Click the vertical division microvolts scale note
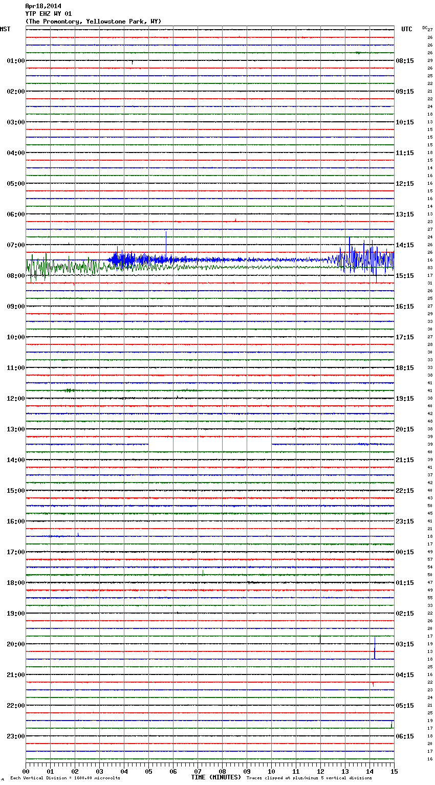Viewport: 435px width, 785px height. [65, 778]
